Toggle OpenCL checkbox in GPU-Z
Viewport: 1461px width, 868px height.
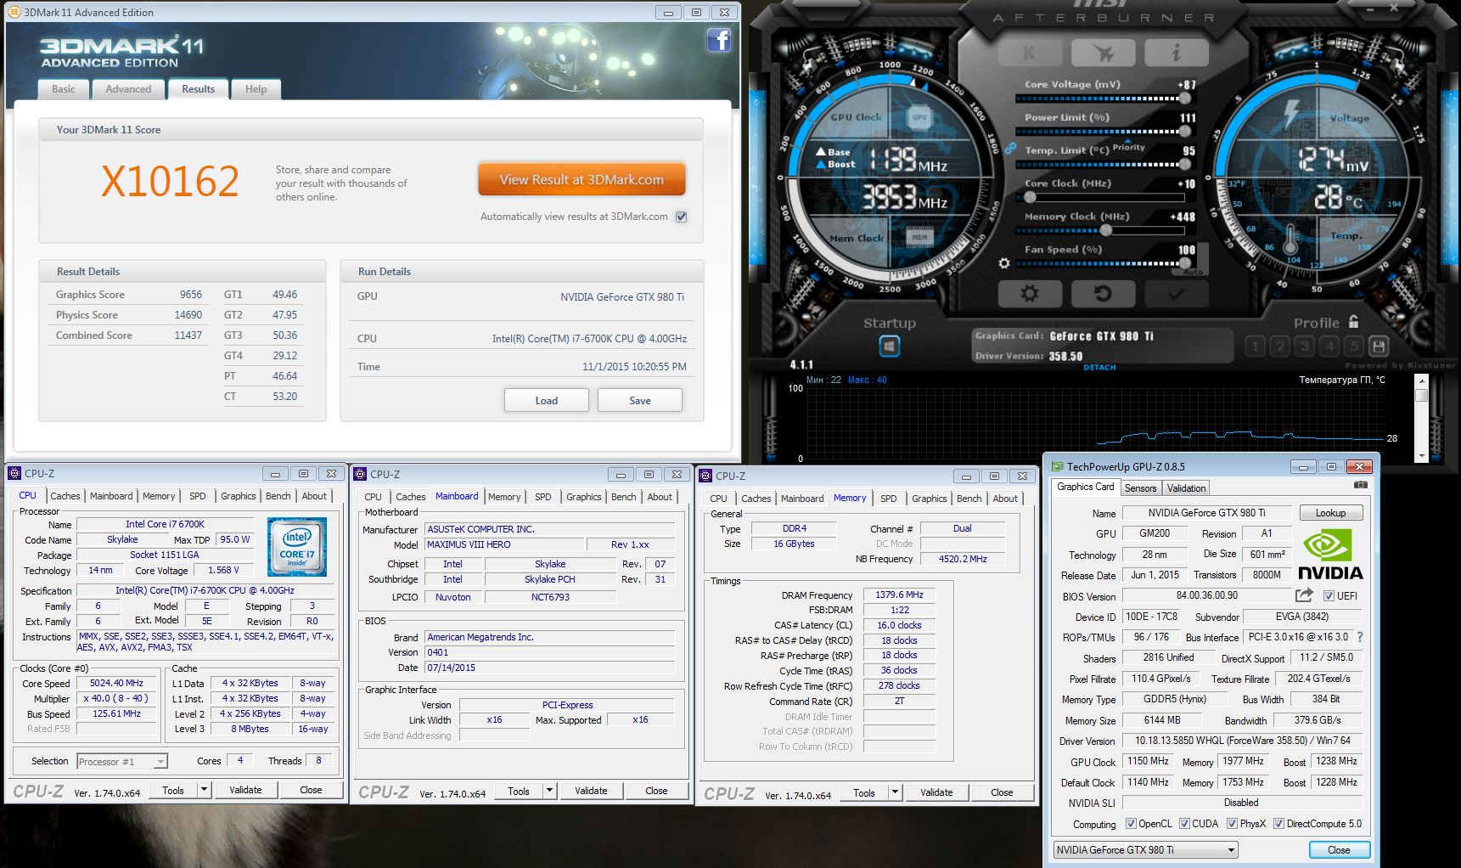click(x=1131, y=824)
